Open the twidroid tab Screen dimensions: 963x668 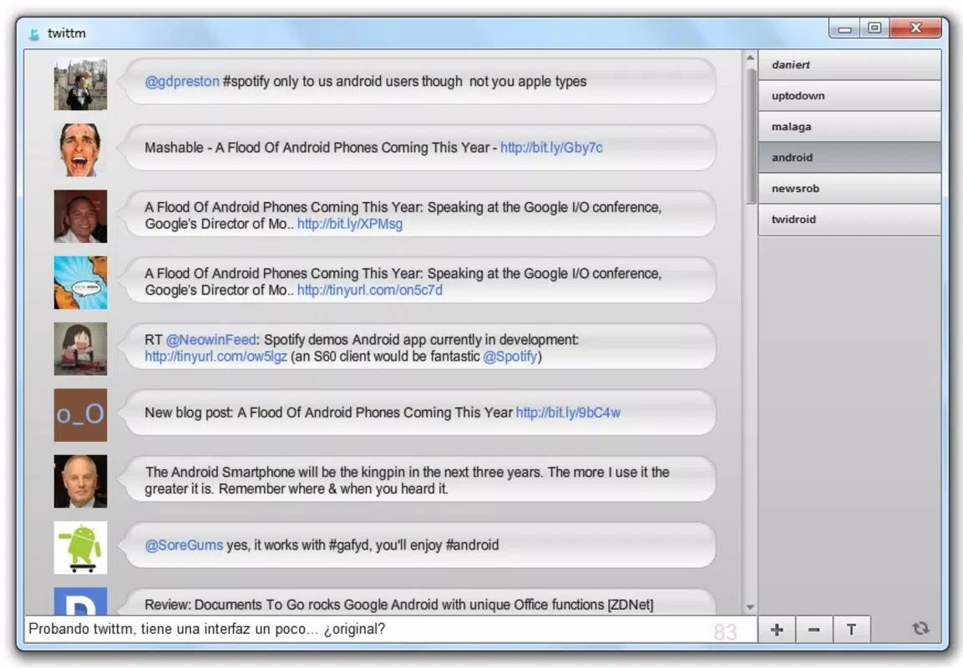(x=849, y=219)
